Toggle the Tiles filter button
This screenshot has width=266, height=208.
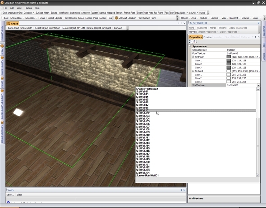coord(110,18)
